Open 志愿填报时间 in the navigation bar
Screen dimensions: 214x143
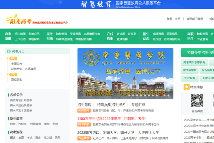click(172, 39)
